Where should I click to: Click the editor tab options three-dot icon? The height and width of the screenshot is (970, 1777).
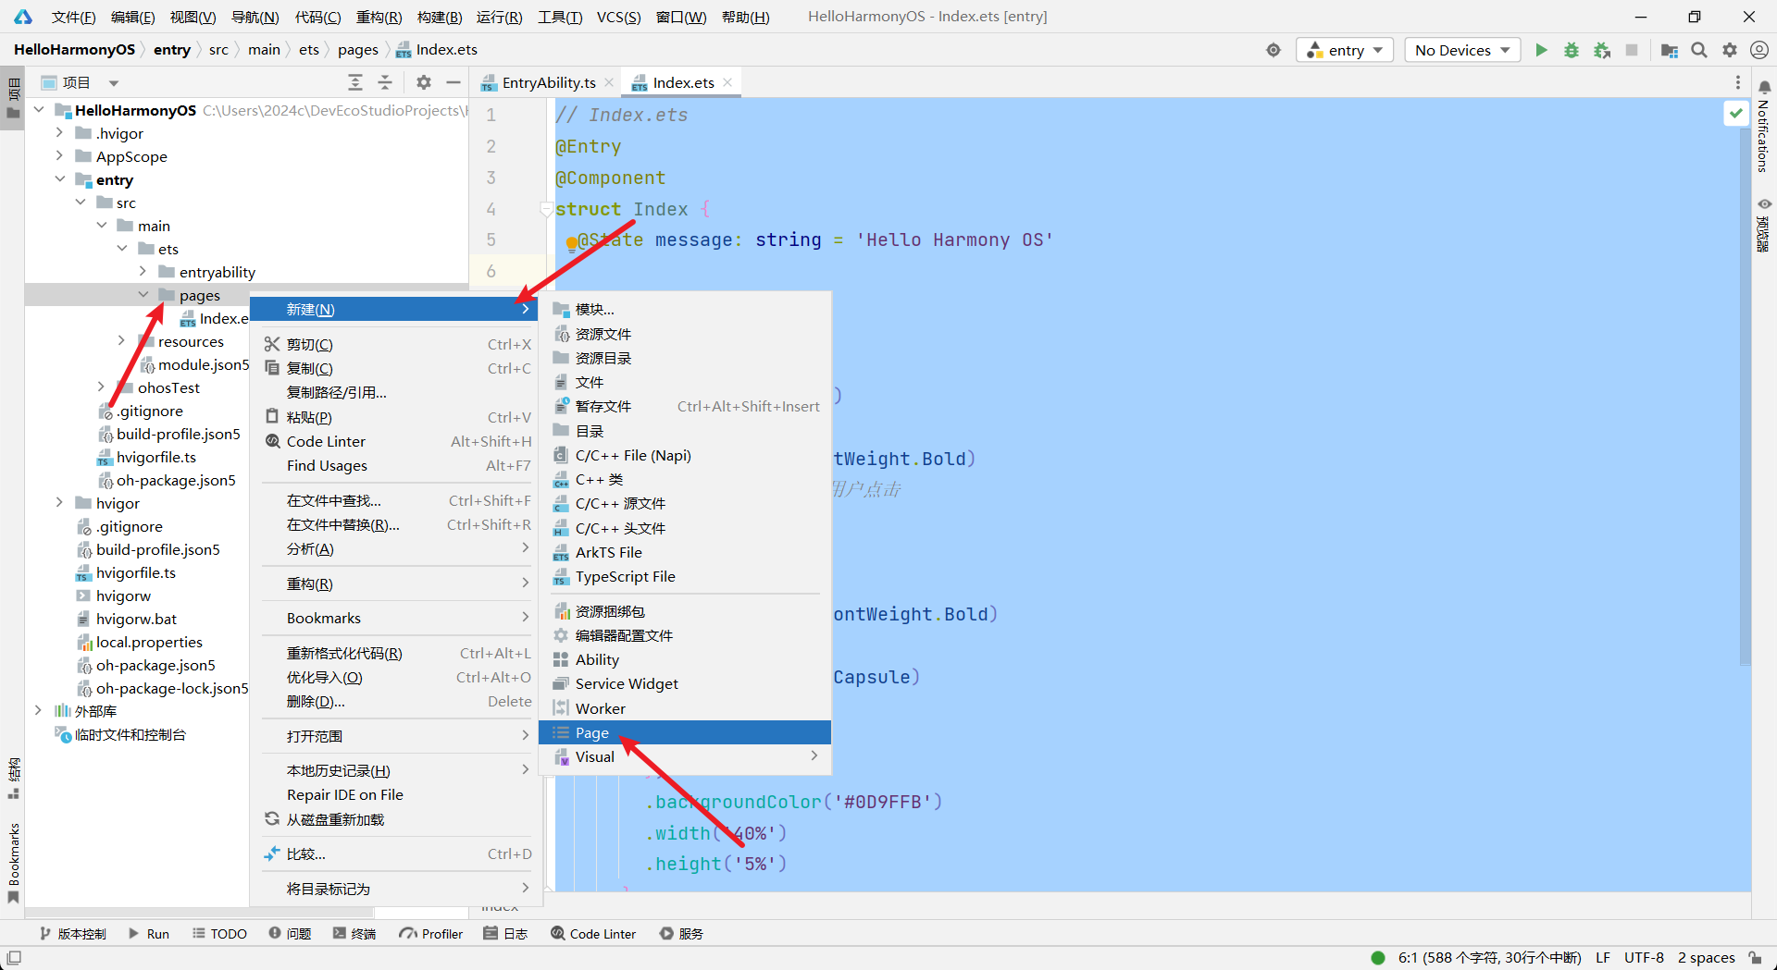click(1738, 82)
